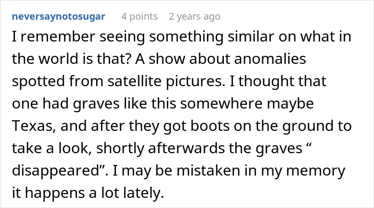Click the word 'anomalies' in the comment
The width and height of the screenshot is (374, 208).
pos(270,59)
